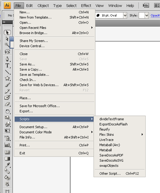
Task: Open the Effect menu
Action: (x=86, y=6)
